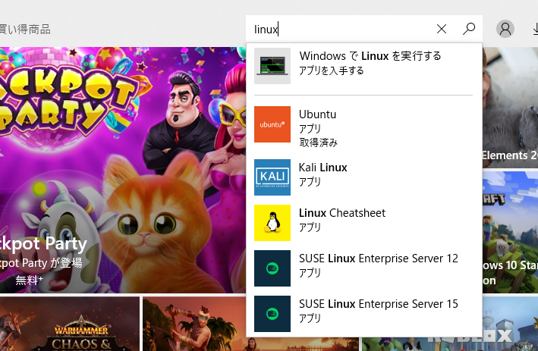
Task: Click the アプリを入手する subtitle text
Action: 331,71
